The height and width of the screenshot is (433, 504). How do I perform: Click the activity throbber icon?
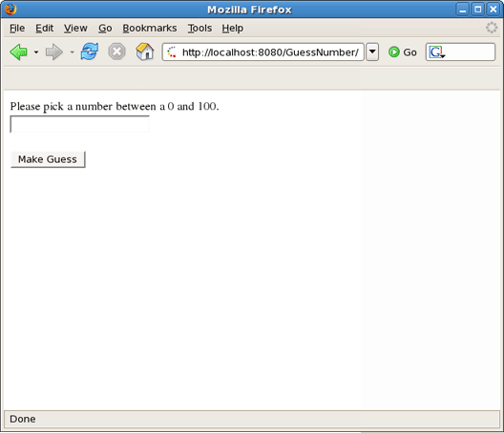coord(492,28)
